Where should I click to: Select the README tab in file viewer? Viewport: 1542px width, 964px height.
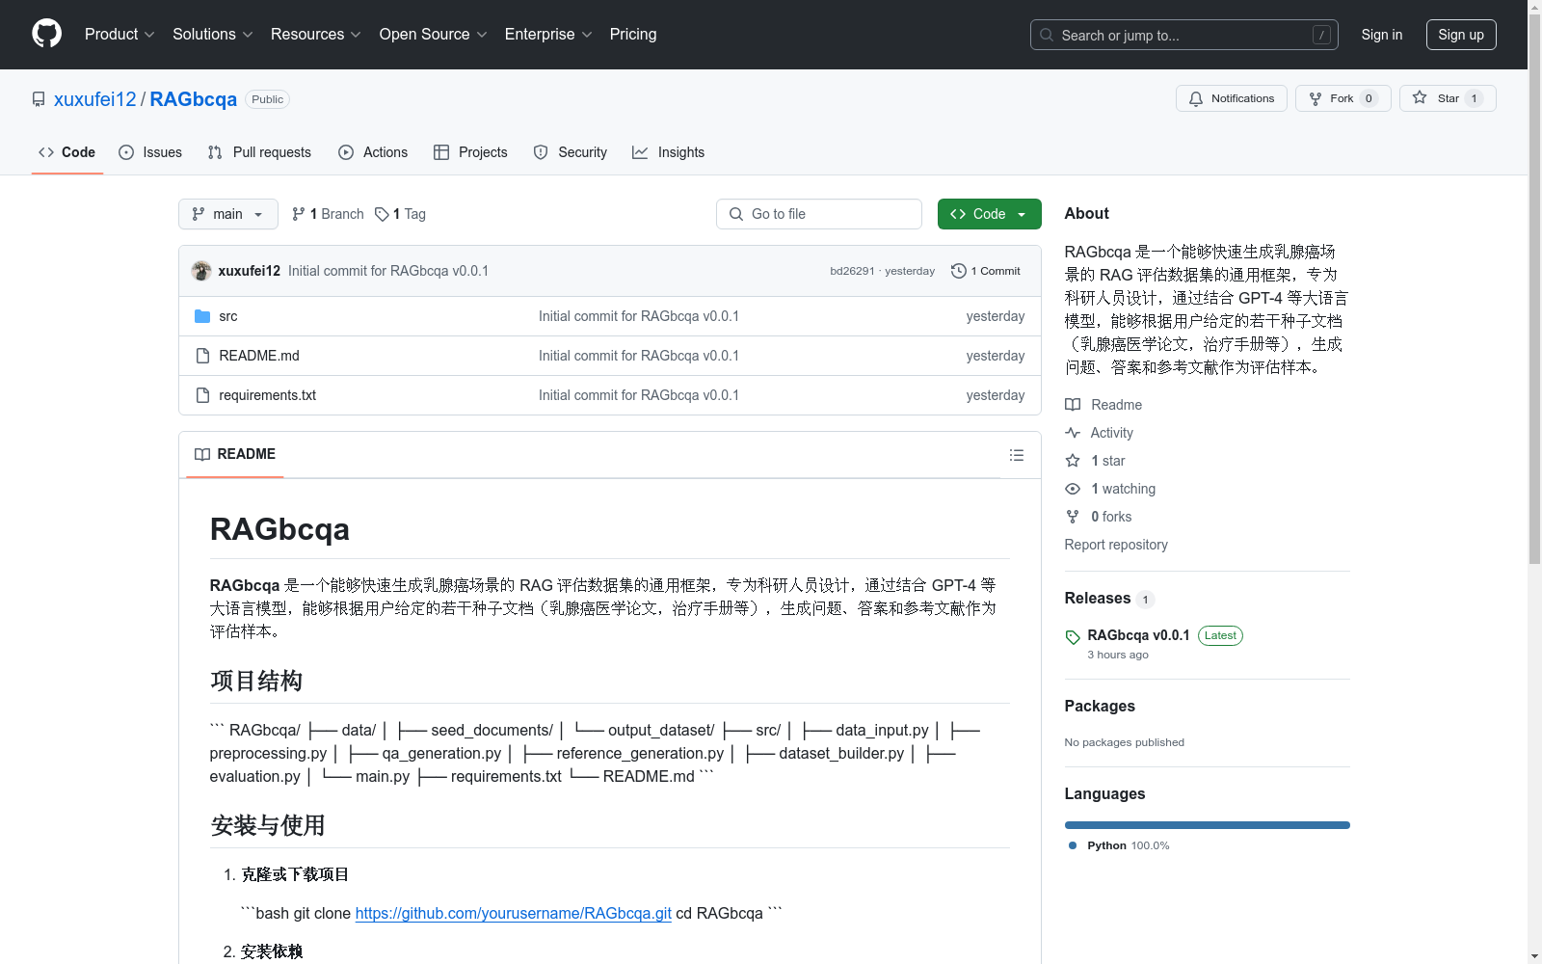(x=235, y=454)
